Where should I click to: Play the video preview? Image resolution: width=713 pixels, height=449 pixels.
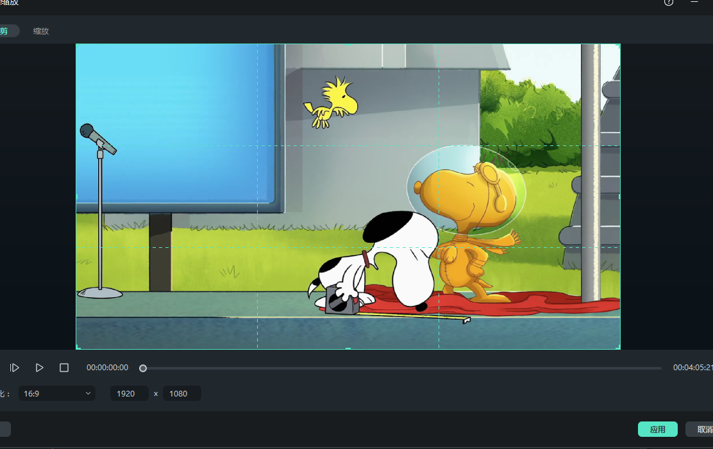[x=39, y=368]
